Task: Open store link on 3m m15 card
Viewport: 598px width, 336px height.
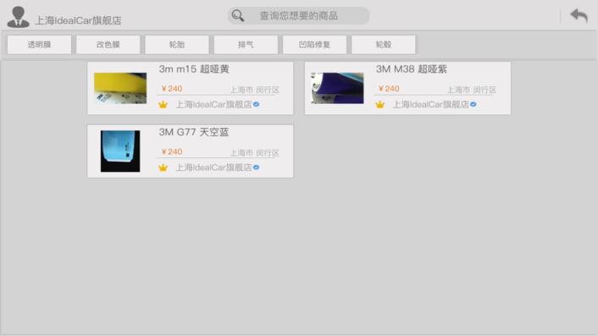Action: 213,104
